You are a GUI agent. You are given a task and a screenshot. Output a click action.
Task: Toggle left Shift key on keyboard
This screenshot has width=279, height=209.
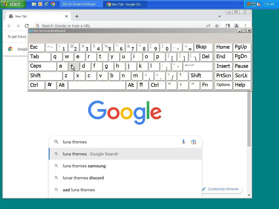click(x=46, y=76)
